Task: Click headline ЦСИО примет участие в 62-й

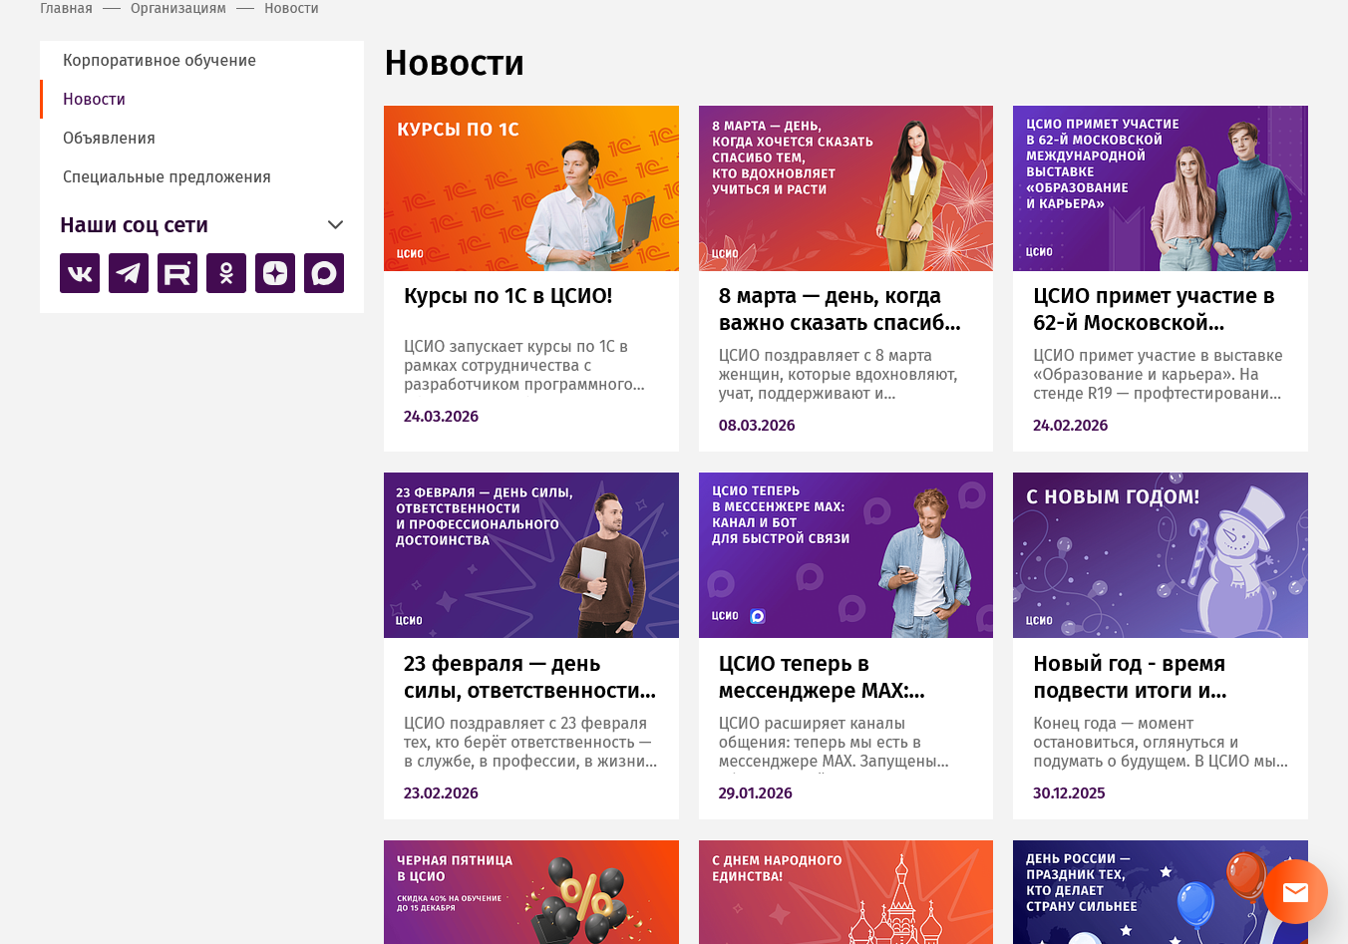Action: pos(1154,309)
